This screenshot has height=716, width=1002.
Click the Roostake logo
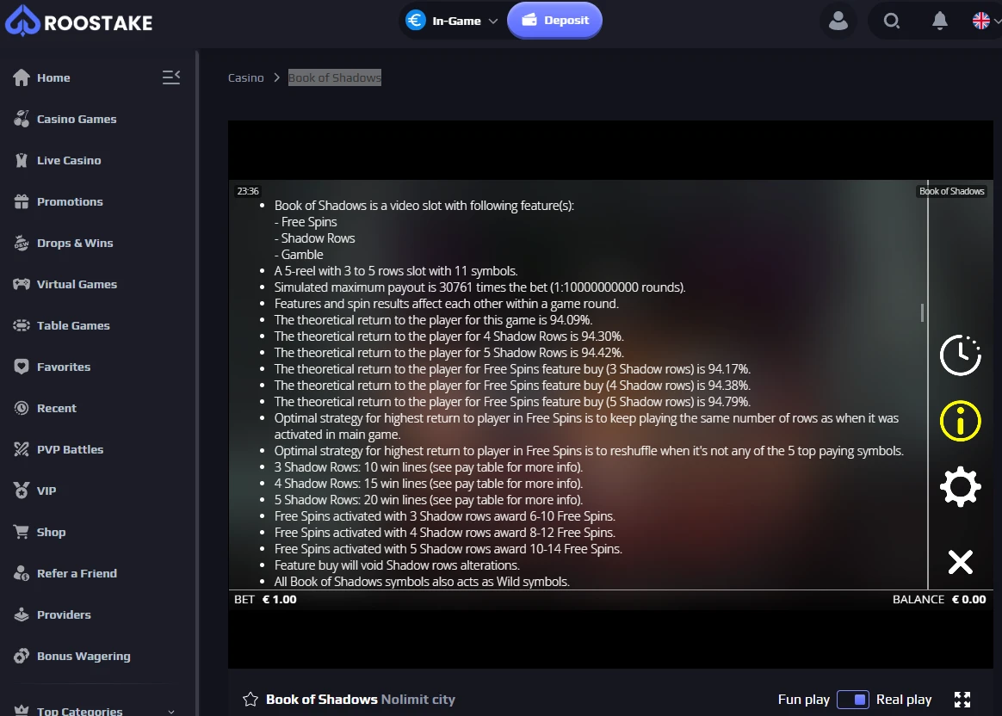coord(78,21)
